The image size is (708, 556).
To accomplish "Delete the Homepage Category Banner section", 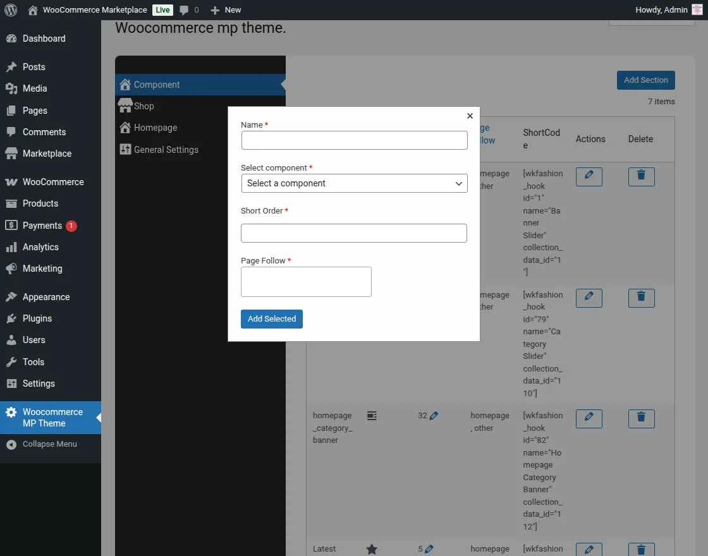I will pos(642,419).
